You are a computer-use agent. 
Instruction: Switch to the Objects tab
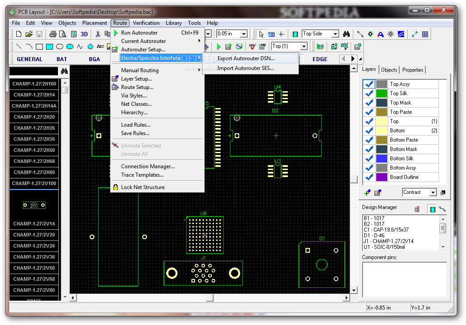coord(389,70)
